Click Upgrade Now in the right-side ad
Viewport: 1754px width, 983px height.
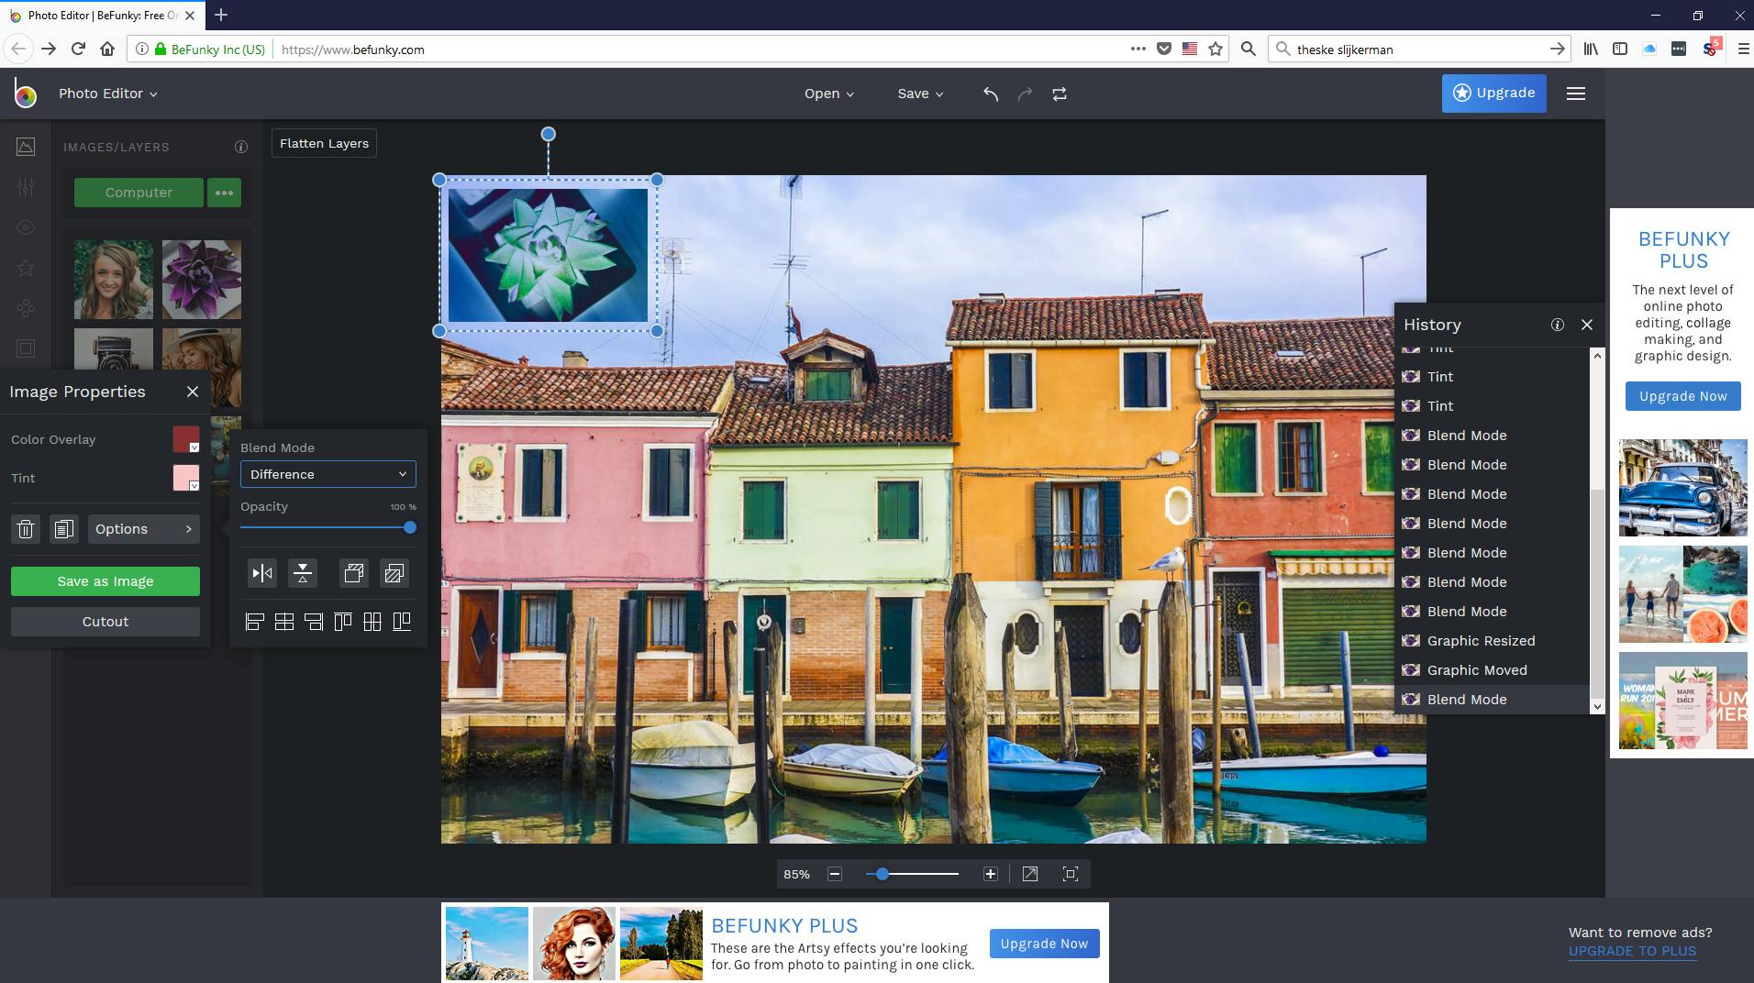[x=1683, y=396]
